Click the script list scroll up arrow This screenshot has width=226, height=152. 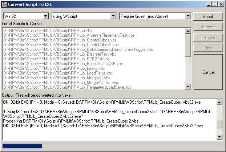click(188, 31)
